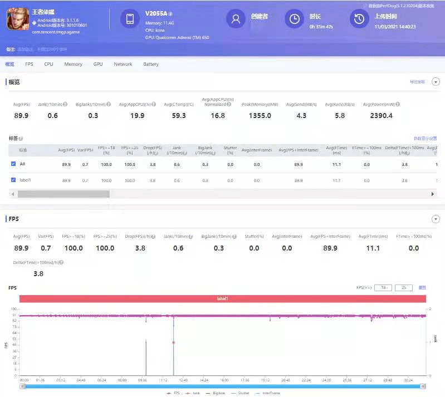The height and width of the screenshot is (397, 445).
Task: Click the phone device icon
Action: (x=130, y=19)
